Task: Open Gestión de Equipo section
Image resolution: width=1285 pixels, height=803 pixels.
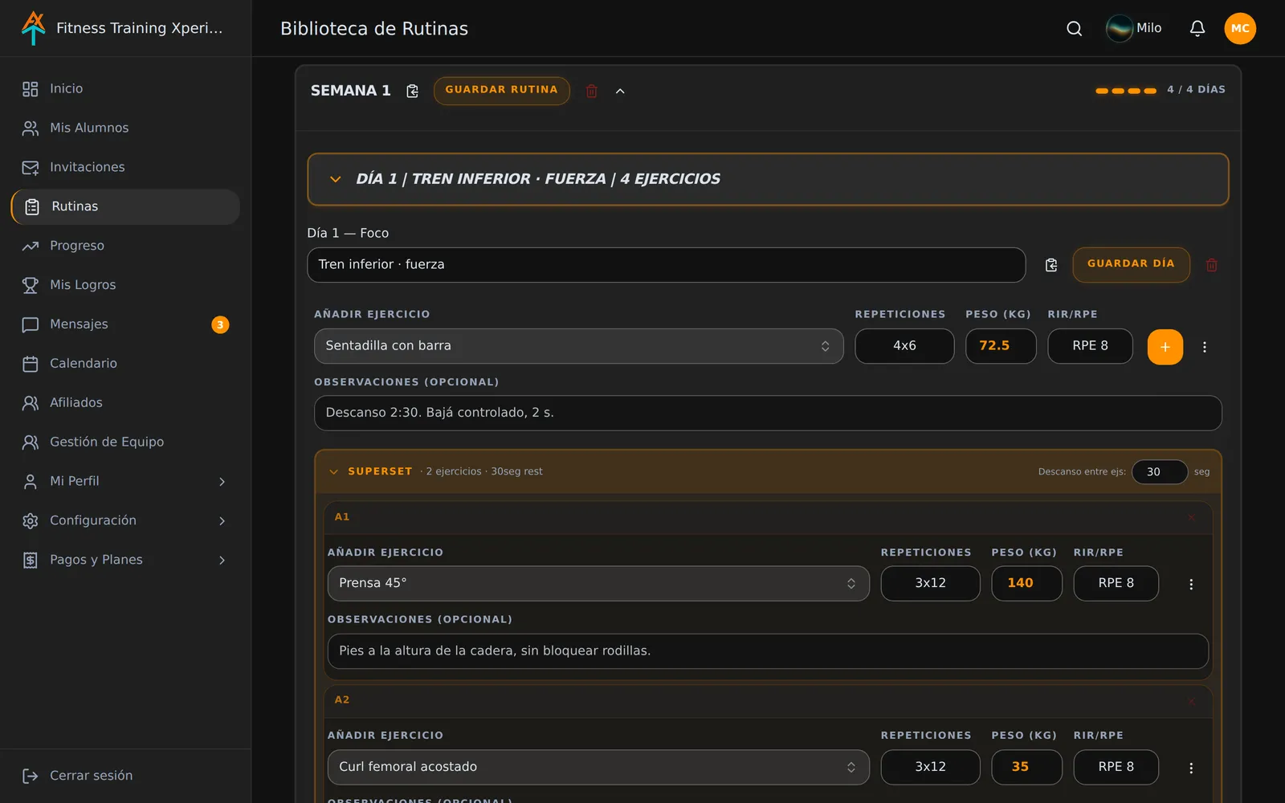Action: coord(125,442)
